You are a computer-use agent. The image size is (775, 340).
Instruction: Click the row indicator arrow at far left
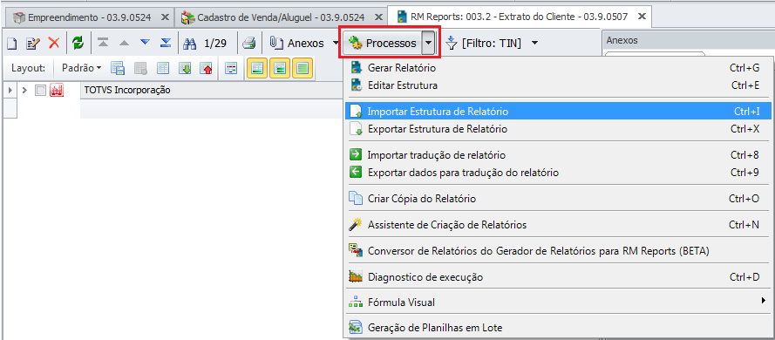[10, 91]
